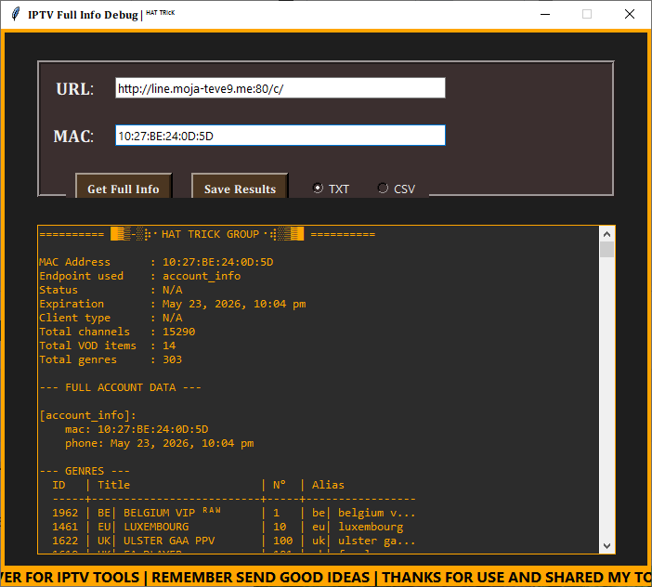Click the Title column header in genres table

tap(114, 485)
